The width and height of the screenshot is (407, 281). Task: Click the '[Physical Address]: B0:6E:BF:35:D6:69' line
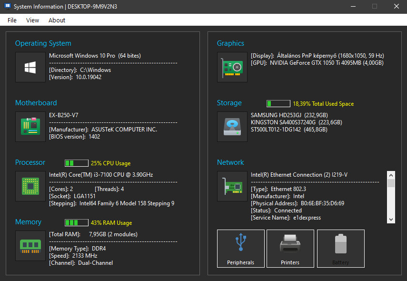point(298,203)
